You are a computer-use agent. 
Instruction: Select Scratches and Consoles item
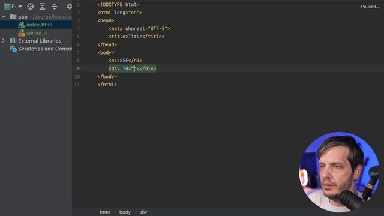click(x=45, y=49)
